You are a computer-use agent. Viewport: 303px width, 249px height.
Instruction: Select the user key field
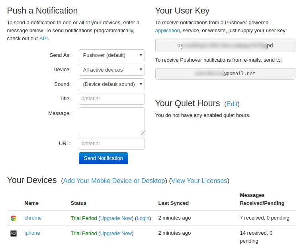pos(225,45)
